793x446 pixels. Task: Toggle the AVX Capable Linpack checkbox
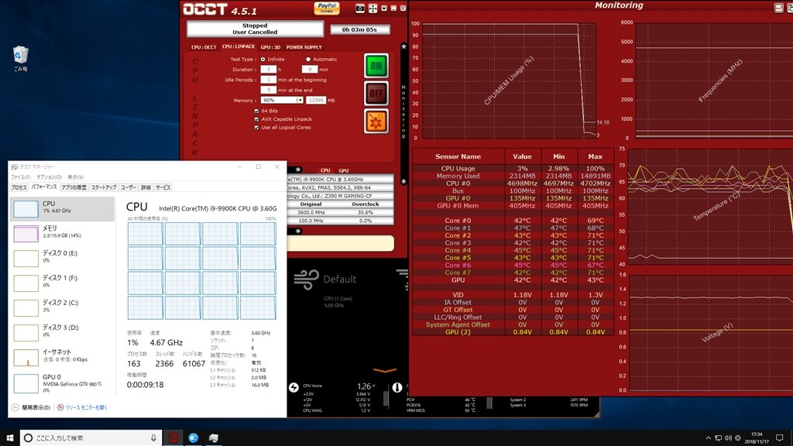point(256,119)
